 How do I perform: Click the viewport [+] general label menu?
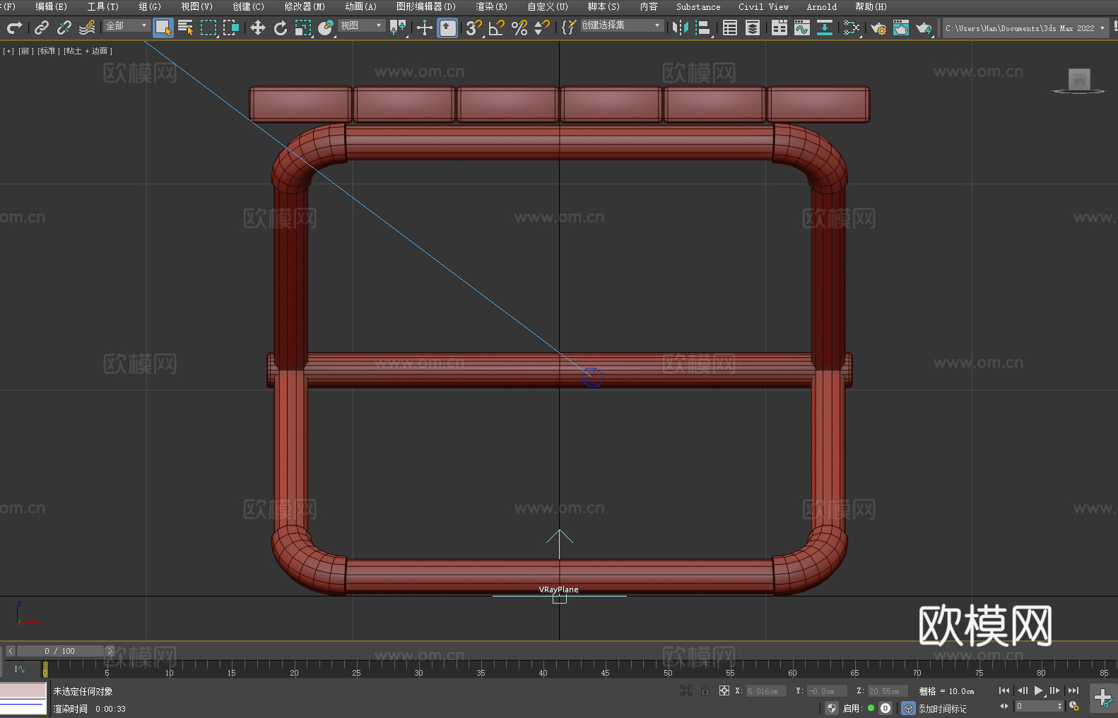8,51
